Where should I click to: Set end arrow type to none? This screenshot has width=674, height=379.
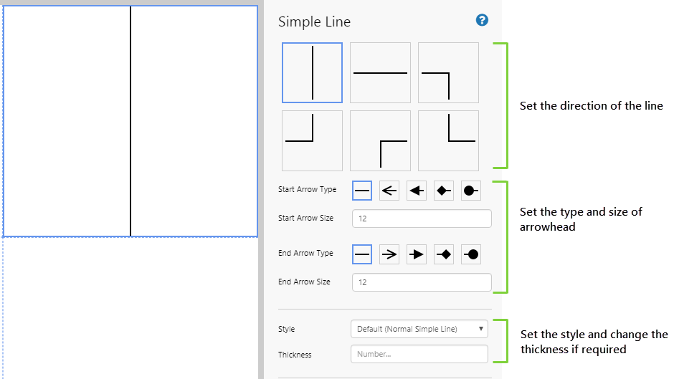pos(362,254)
